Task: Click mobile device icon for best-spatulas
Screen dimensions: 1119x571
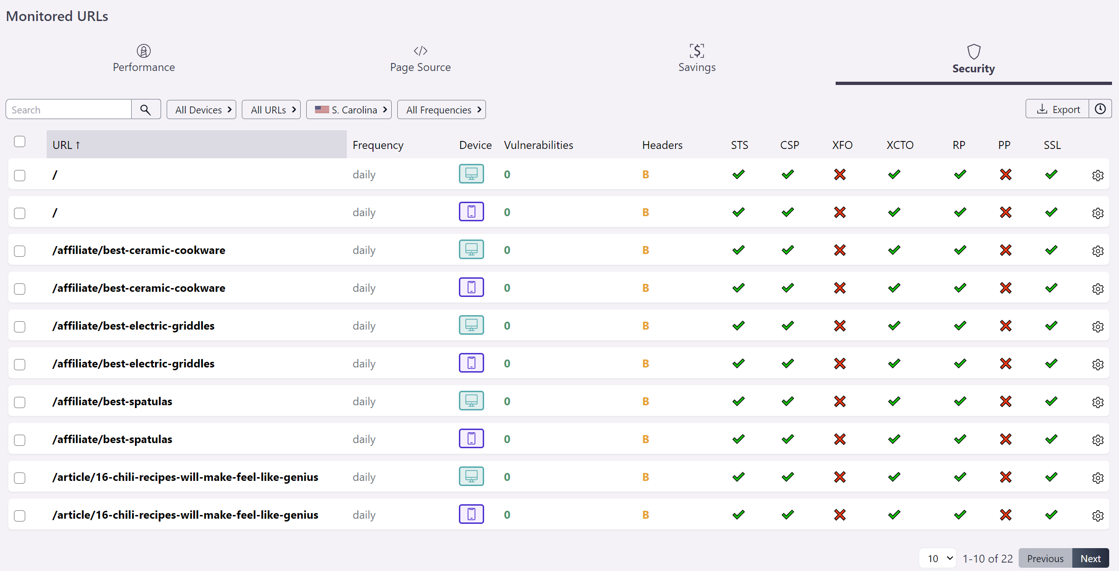Action: (471, 438)
